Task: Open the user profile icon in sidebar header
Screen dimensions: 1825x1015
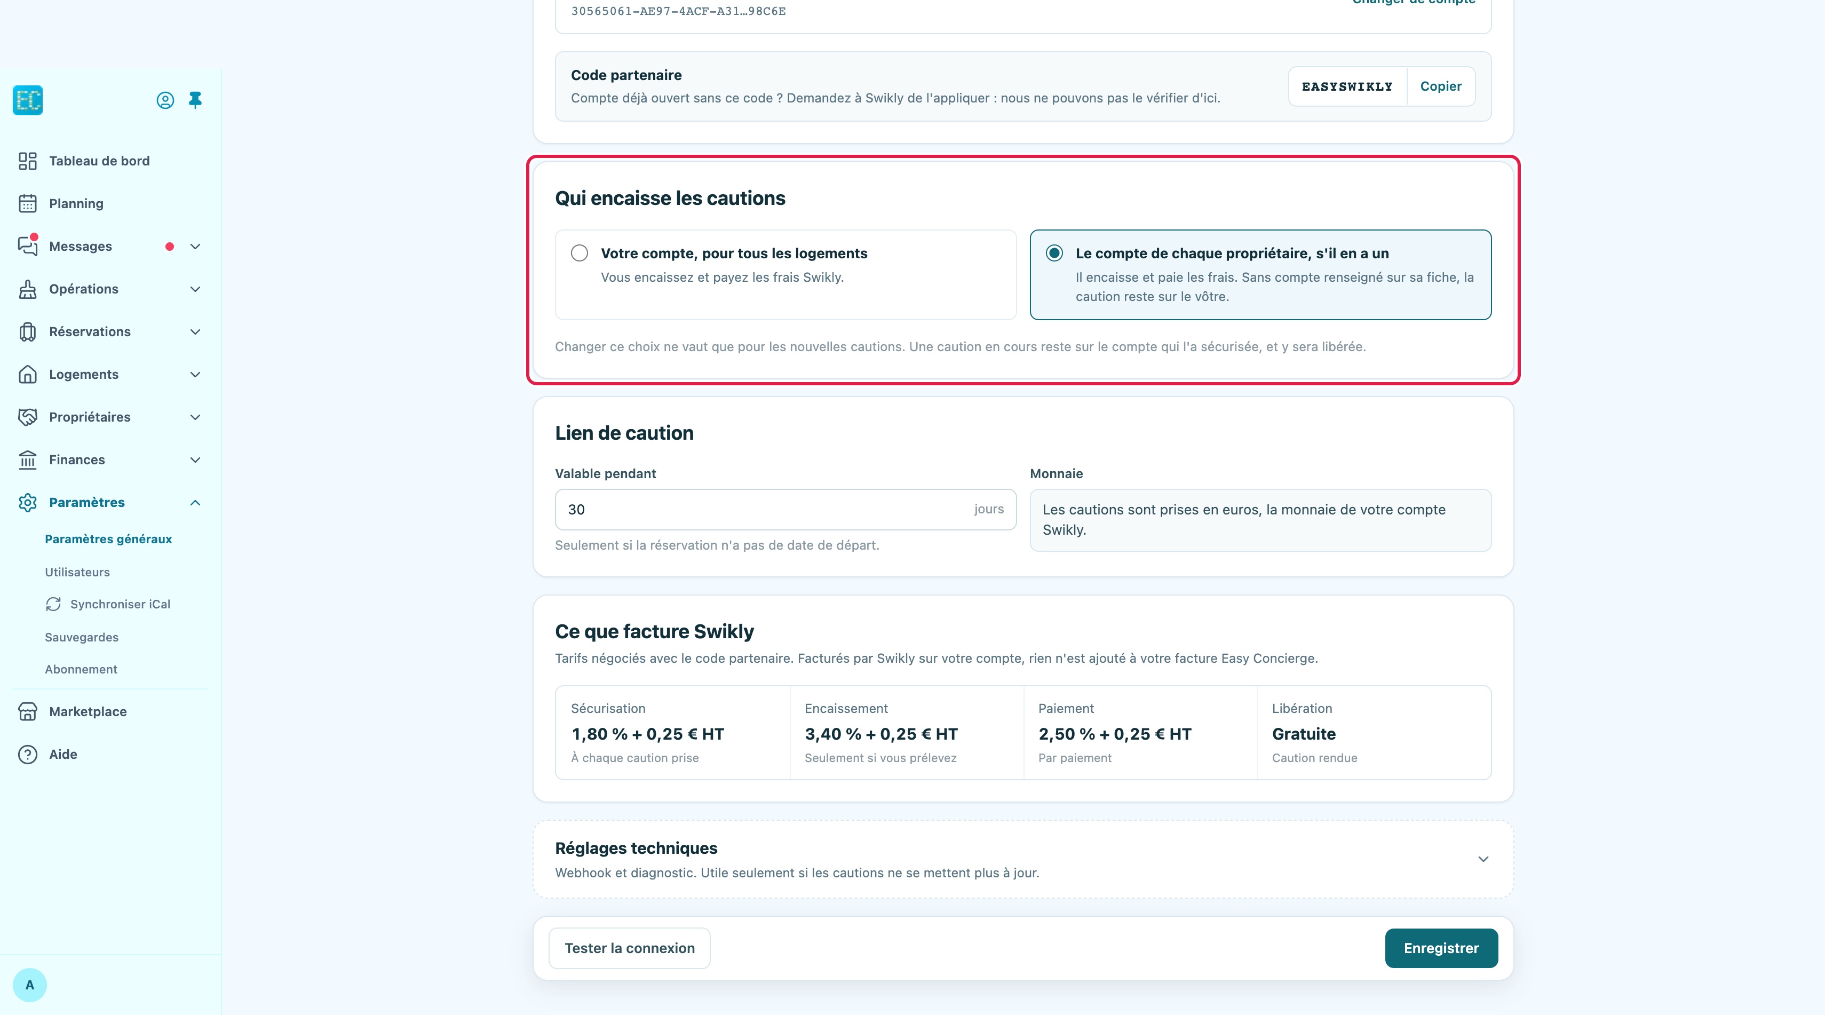Action: pyautogui.click(x=165, y=100)
